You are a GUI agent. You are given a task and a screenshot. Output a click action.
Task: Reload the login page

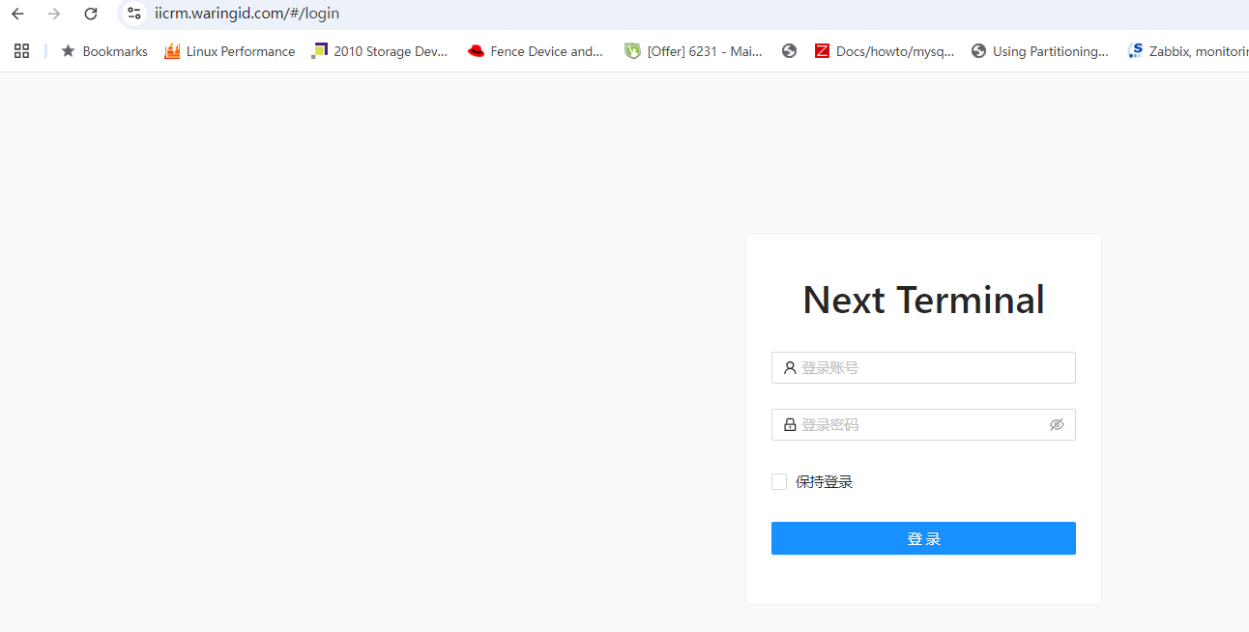coord(91,14)
